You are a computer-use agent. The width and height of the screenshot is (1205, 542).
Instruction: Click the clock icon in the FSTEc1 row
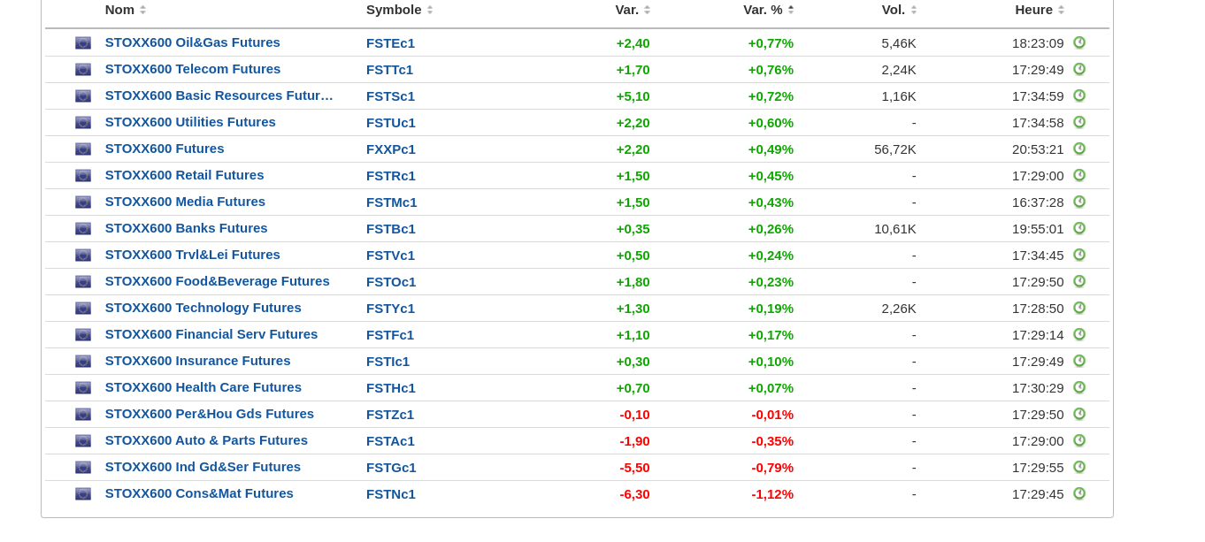click(1079, 42)
